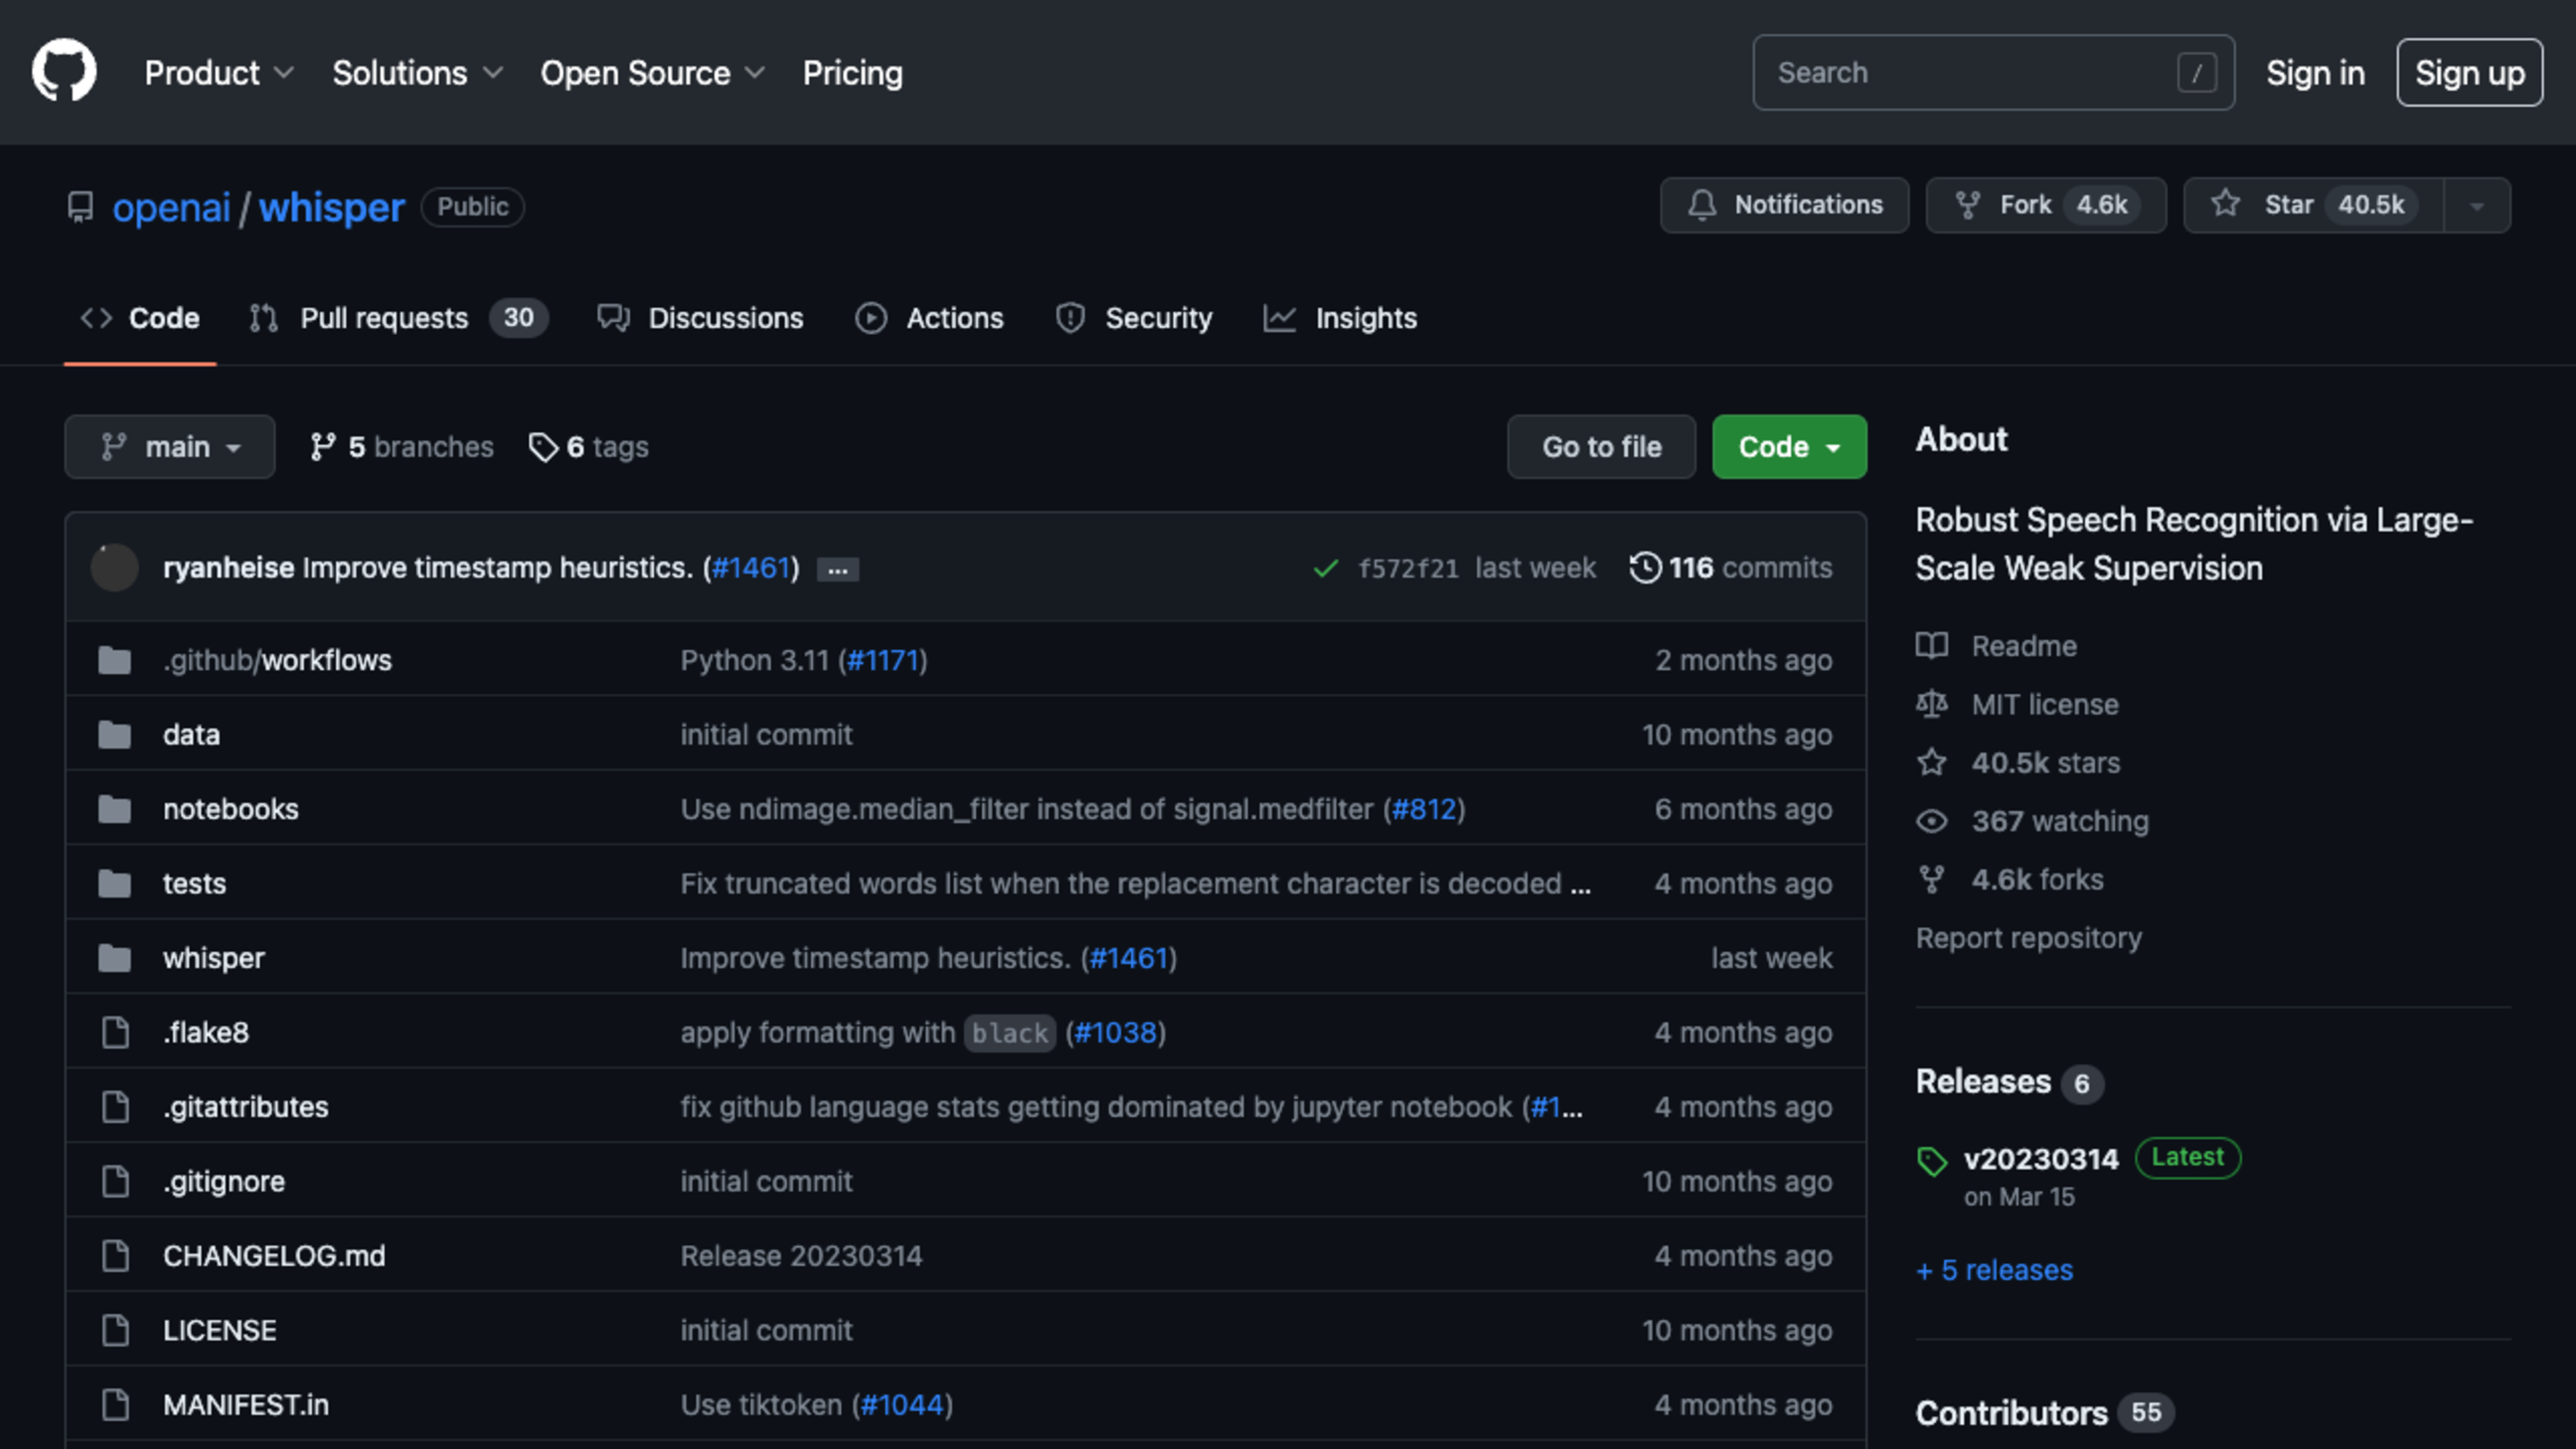Switch to the Code tab
Viewport: 2576px width, 1449px height.
point(140,318)
